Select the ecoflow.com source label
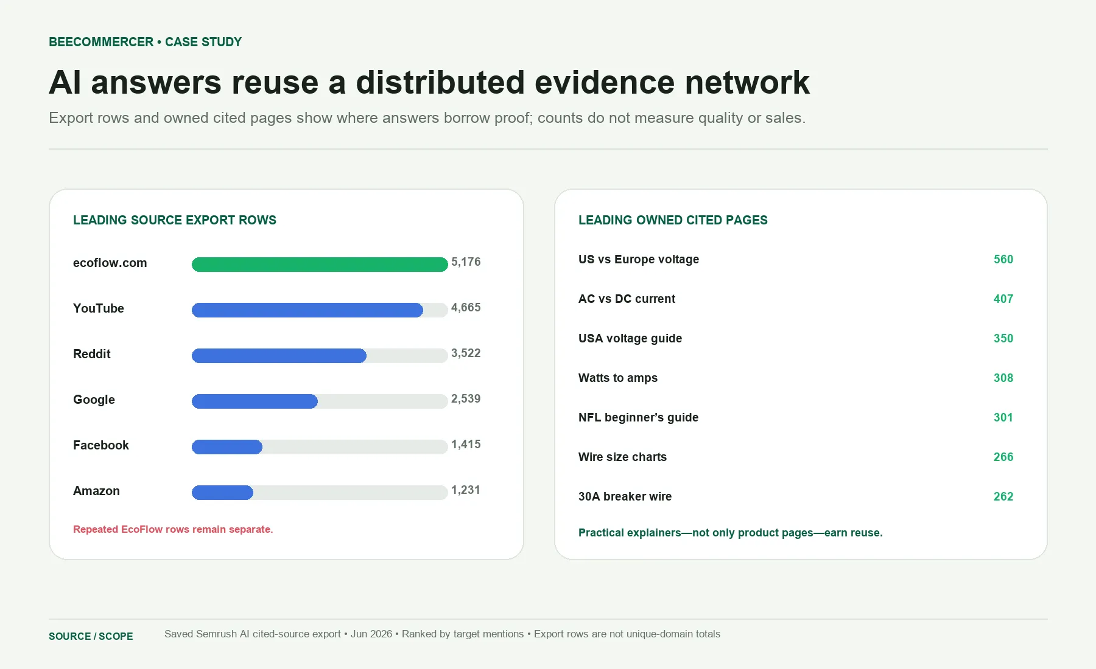 (x=110, y=263)
